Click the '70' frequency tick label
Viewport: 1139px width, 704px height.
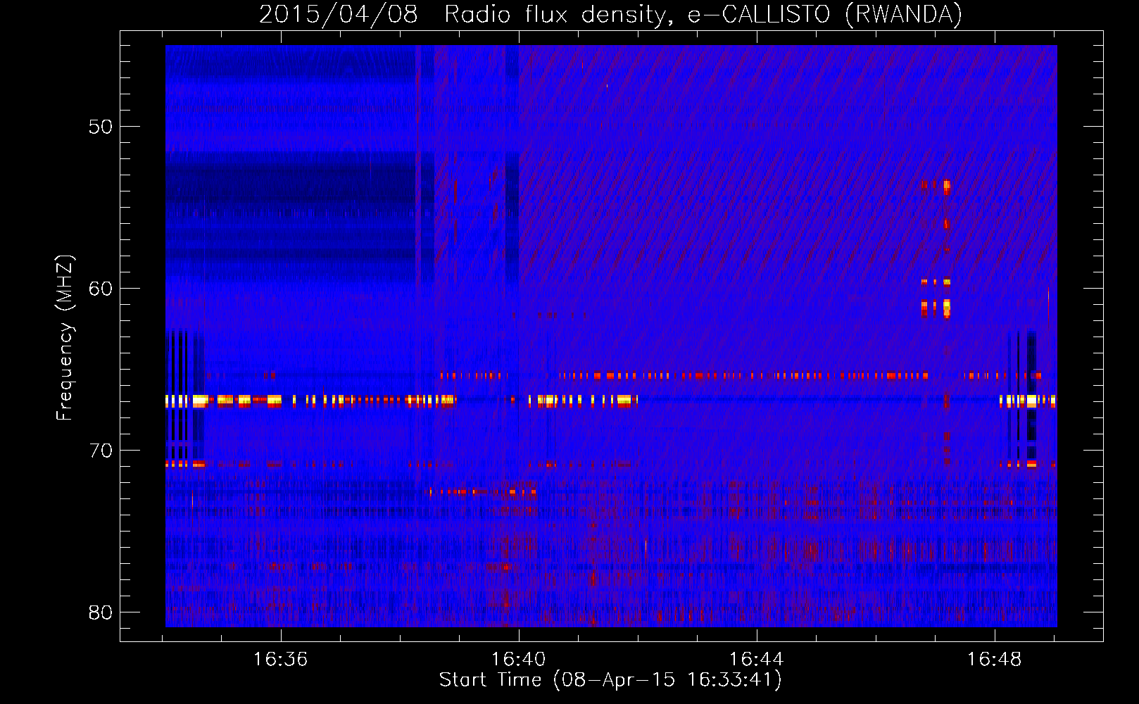point(101,451)
